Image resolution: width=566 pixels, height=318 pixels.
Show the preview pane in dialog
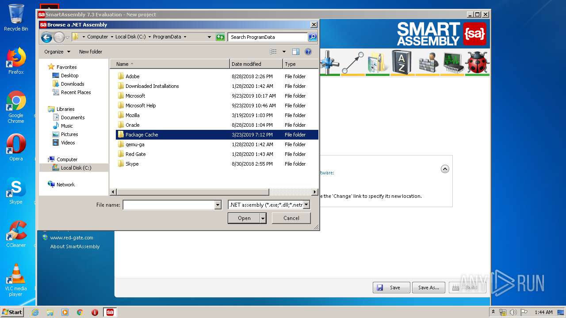(x=296, y=52)
